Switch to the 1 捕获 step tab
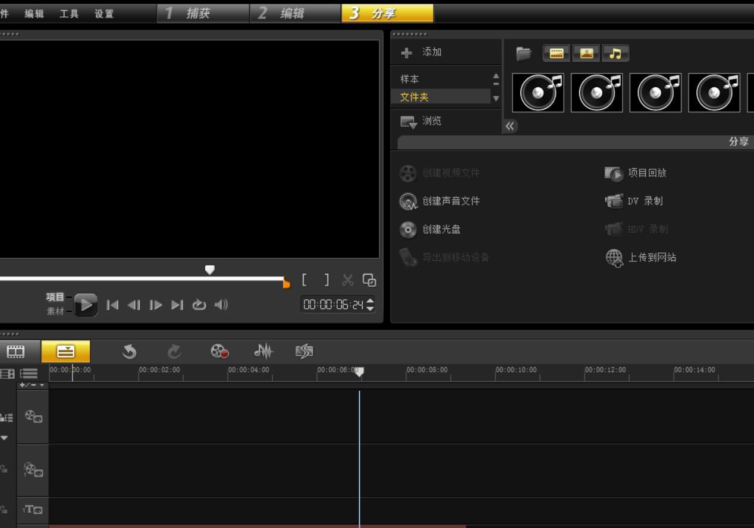This screenshot has height=528, width=754. 203,14
